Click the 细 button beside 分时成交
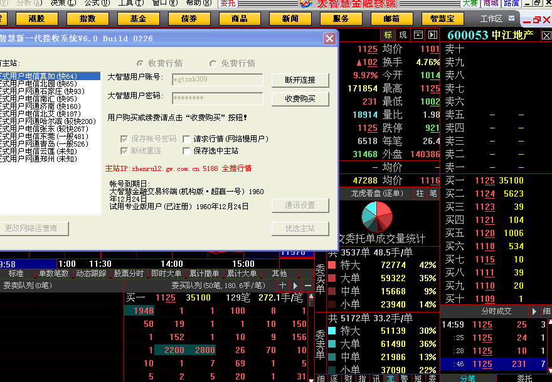Viewport: 552px width, 382px height. (547, 311)
